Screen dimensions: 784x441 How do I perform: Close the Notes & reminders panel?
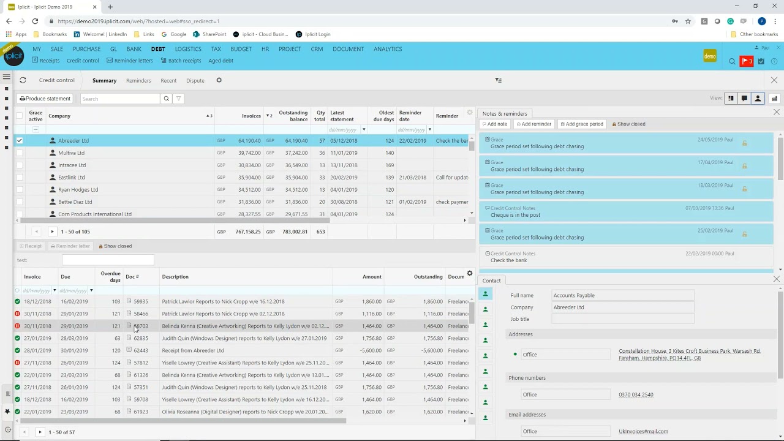pyautogui.click(x=777, y=113)
